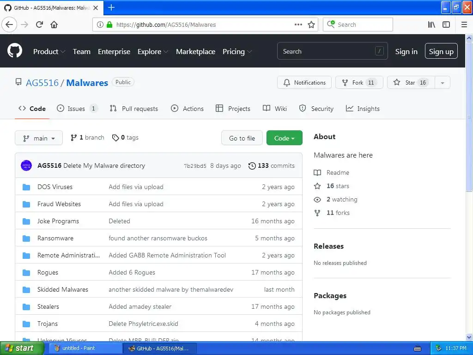Expand the Star lists dropdown arrow
The height and width of the screenshot is (355, 473).
click(x=442, y=83)
